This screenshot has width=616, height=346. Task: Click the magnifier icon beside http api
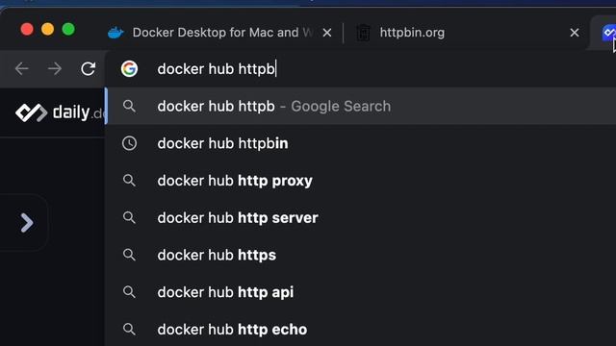(129, 292)
